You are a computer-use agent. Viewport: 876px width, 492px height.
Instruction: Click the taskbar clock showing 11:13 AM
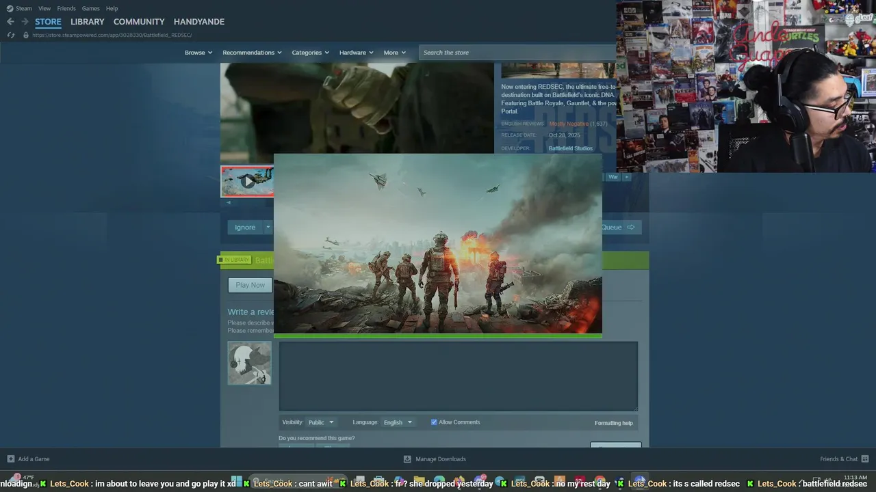pos(855,478)
